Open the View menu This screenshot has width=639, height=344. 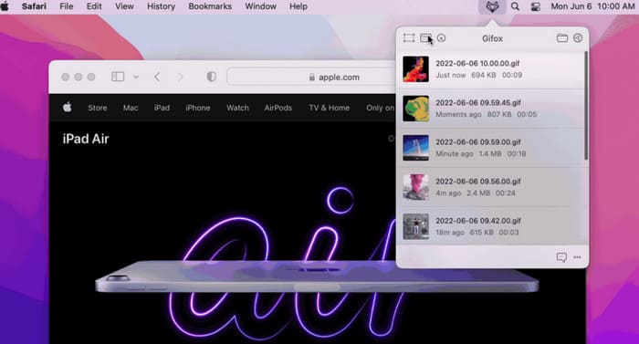[x=124, y=6]
